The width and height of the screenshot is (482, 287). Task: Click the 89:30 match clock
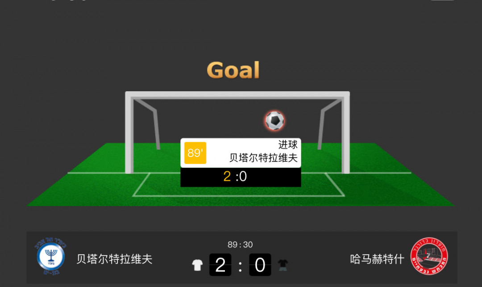[x=240, y=245]
